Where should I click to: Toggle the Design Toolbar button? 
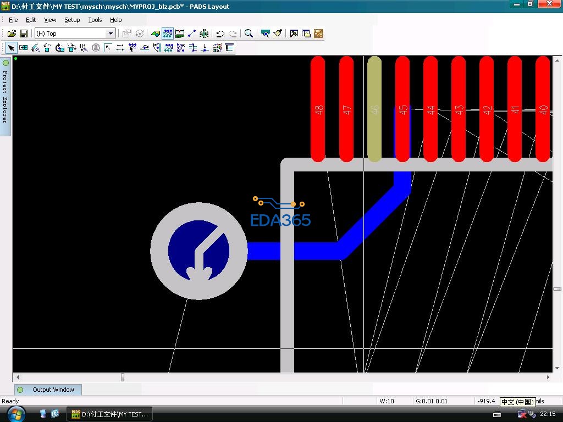(168, 34)
